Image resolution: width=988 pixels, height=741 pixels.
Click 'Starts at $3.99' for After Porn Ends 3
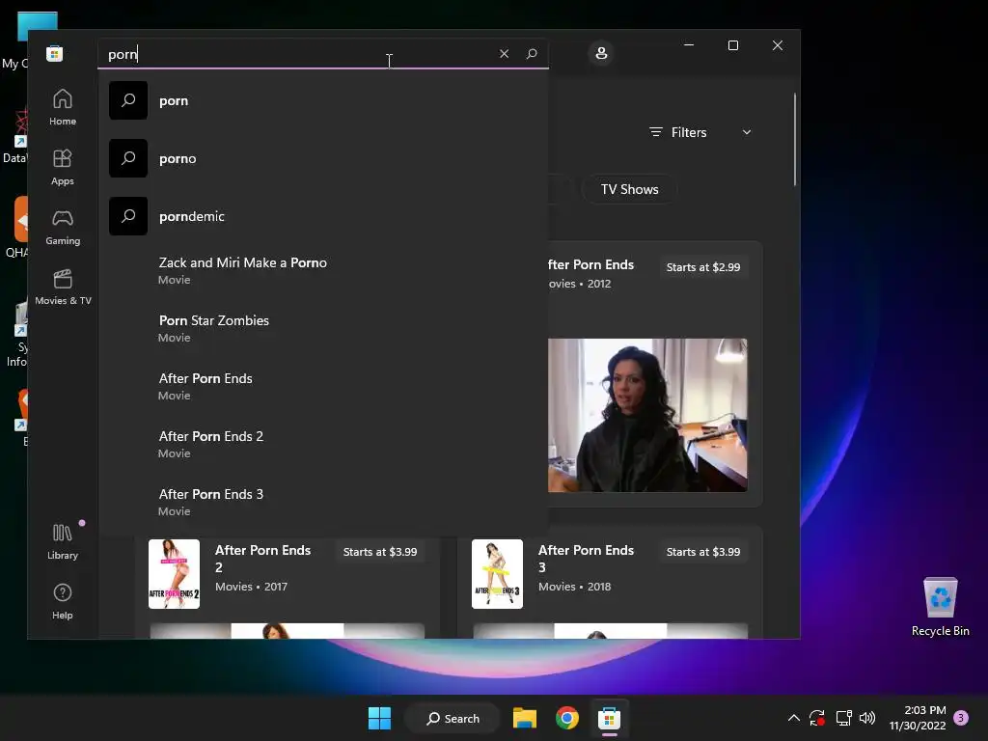pos(703,552)
